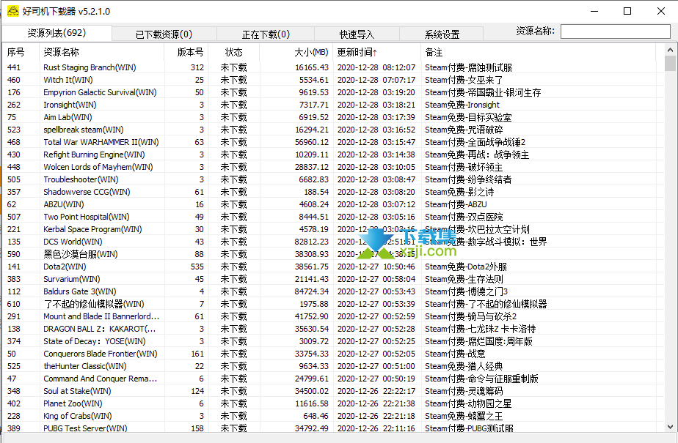The image size is (678, 443).
Task: Select Planet Zoo(WIN) row
Action: pos(334,403)
